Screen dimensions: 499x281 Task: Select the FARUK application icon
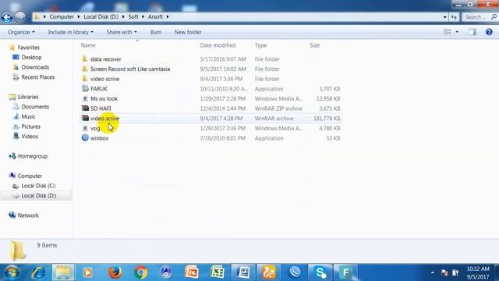[x=85, y=88]
